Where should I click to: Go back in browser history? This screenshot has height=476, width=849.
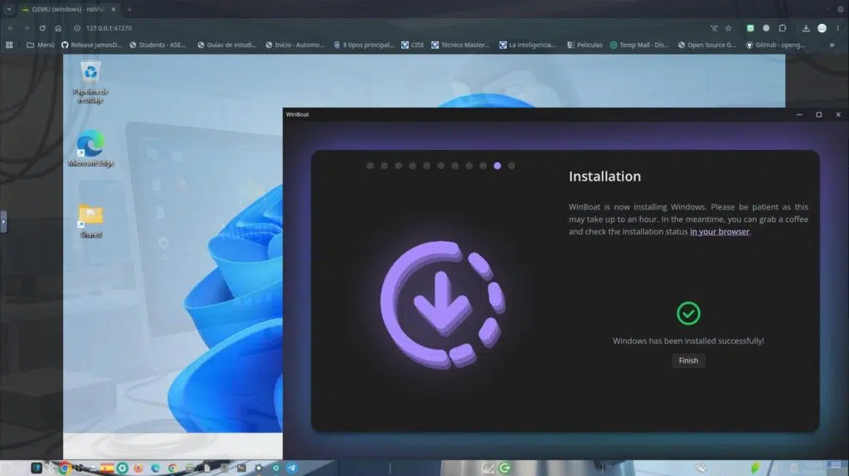point(10,28)
